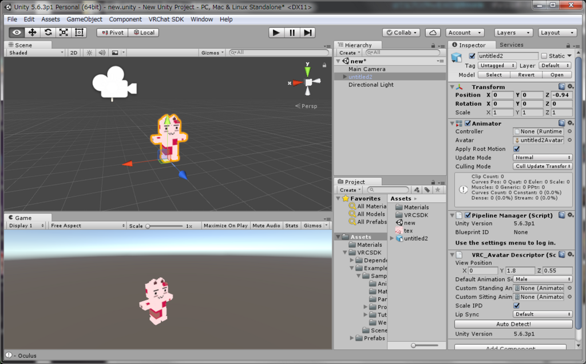Click the Play button
This screenshot has height=364, width=586.
(276, 33)
